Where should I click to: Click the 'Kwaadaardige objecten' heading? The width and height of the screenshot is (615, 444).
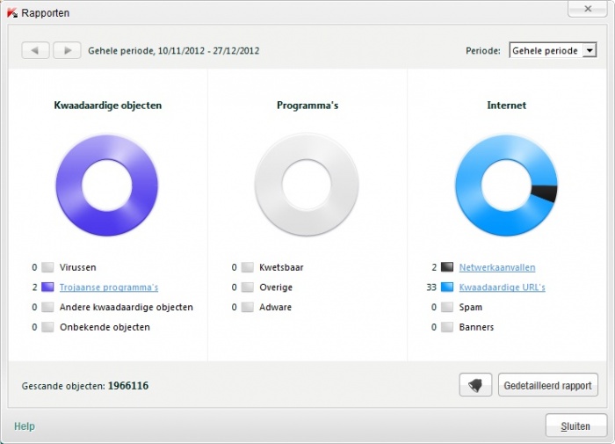[108, 106]
